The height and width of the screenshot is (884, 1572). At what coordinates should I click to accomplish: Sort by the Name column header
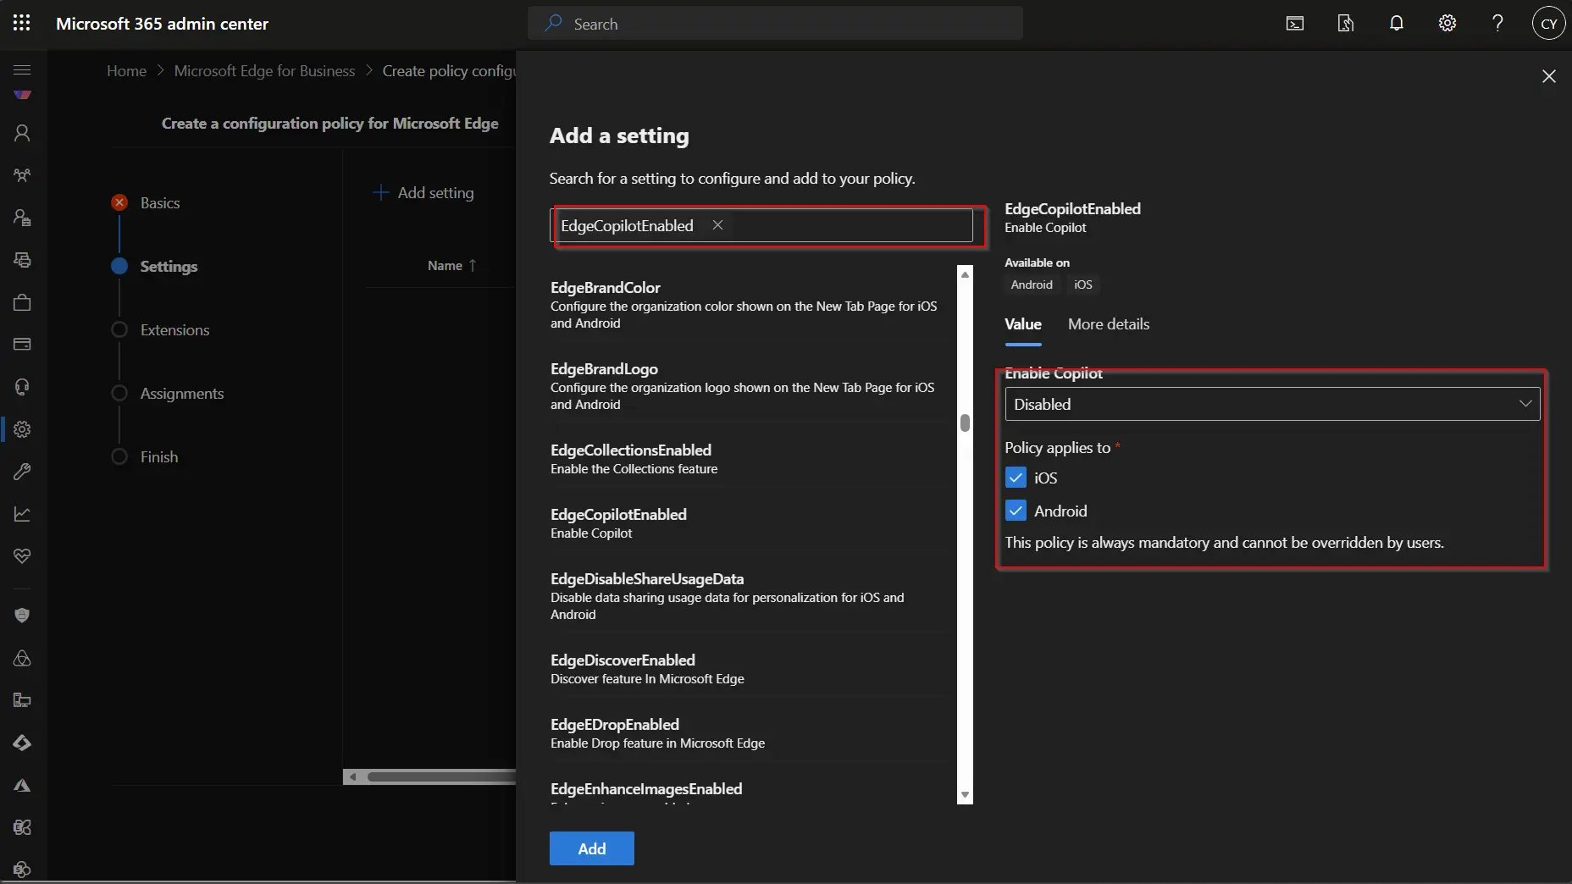point(445,266)
